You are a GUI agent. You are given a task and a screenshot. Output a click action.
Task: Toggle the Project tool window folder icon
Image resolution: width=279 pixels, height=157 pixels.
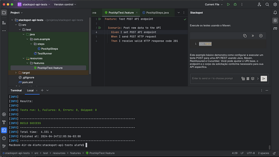coord(4,13)
